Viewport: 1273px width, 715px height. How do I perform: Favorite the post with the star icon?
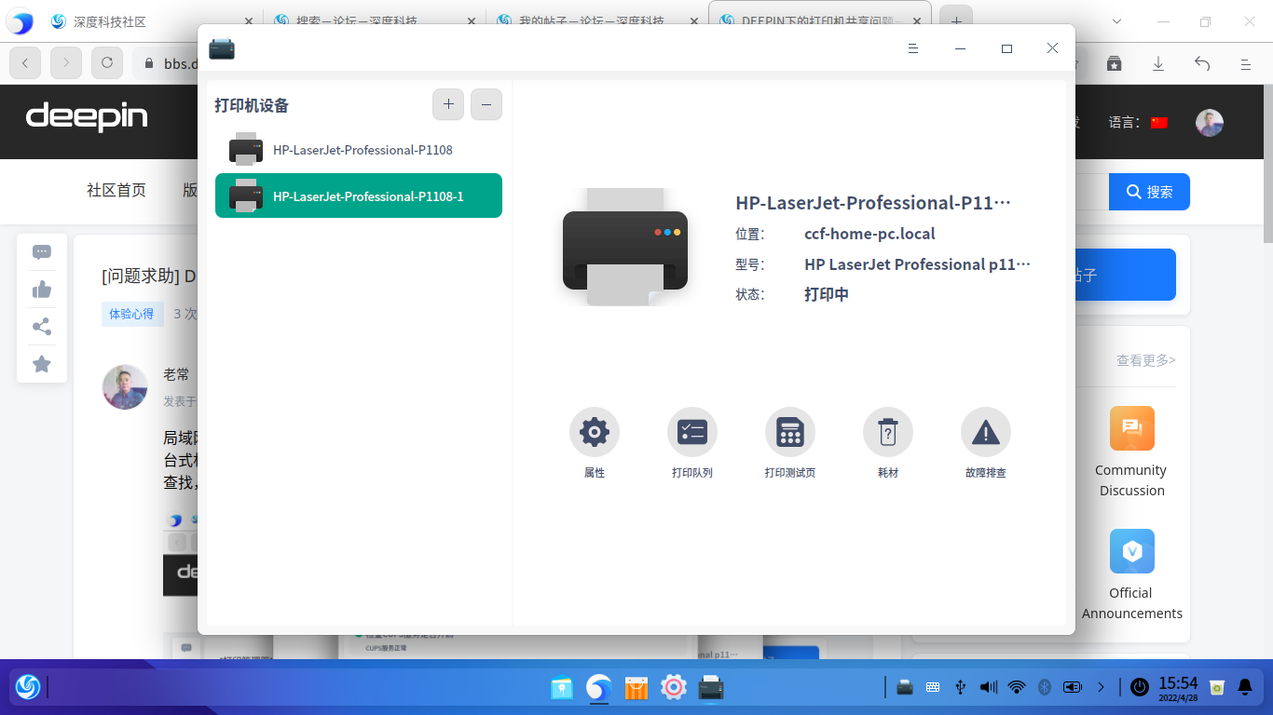[42, 364]
